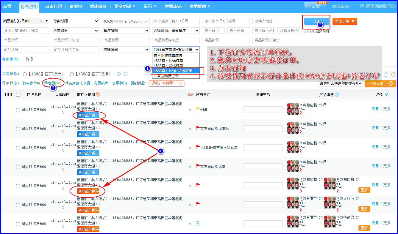The width and height of the screenshot is (398, 234).
Task: Check the order row containing A款大红色
Action: [x=18, y=205]
